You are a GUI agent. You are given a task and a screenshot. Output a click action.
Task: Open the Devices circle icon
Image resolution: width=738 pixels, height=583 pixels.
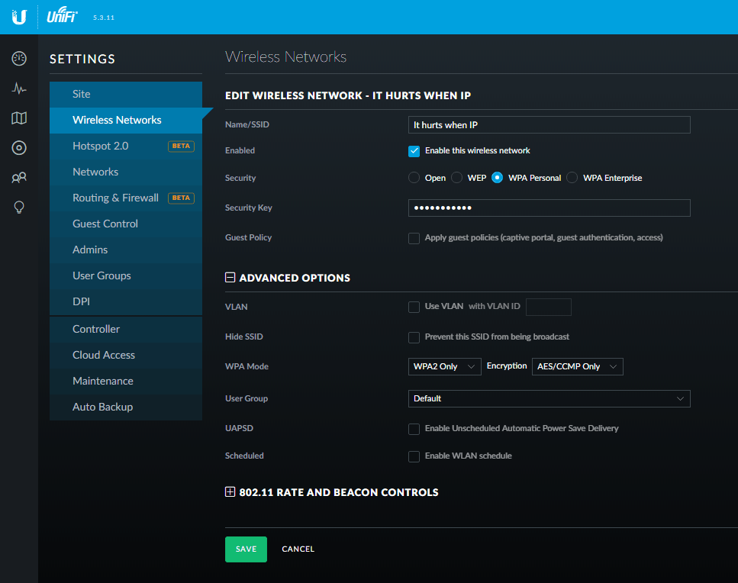tap(19, 148)
